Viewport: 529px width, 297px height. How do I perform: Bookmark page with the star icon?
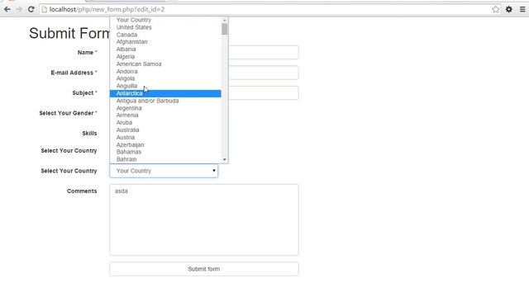495,9
